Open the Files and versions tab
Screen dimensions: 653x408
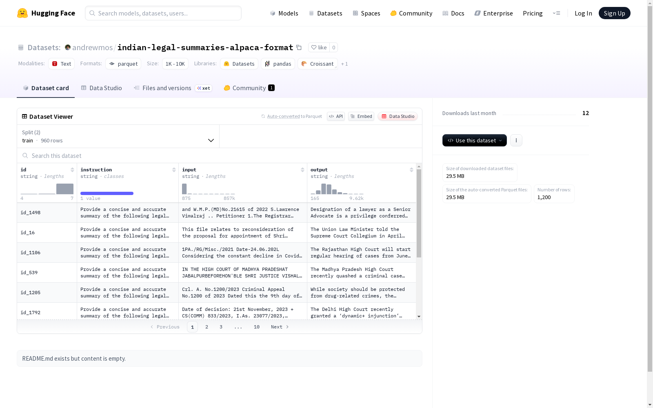click(173, 88)
